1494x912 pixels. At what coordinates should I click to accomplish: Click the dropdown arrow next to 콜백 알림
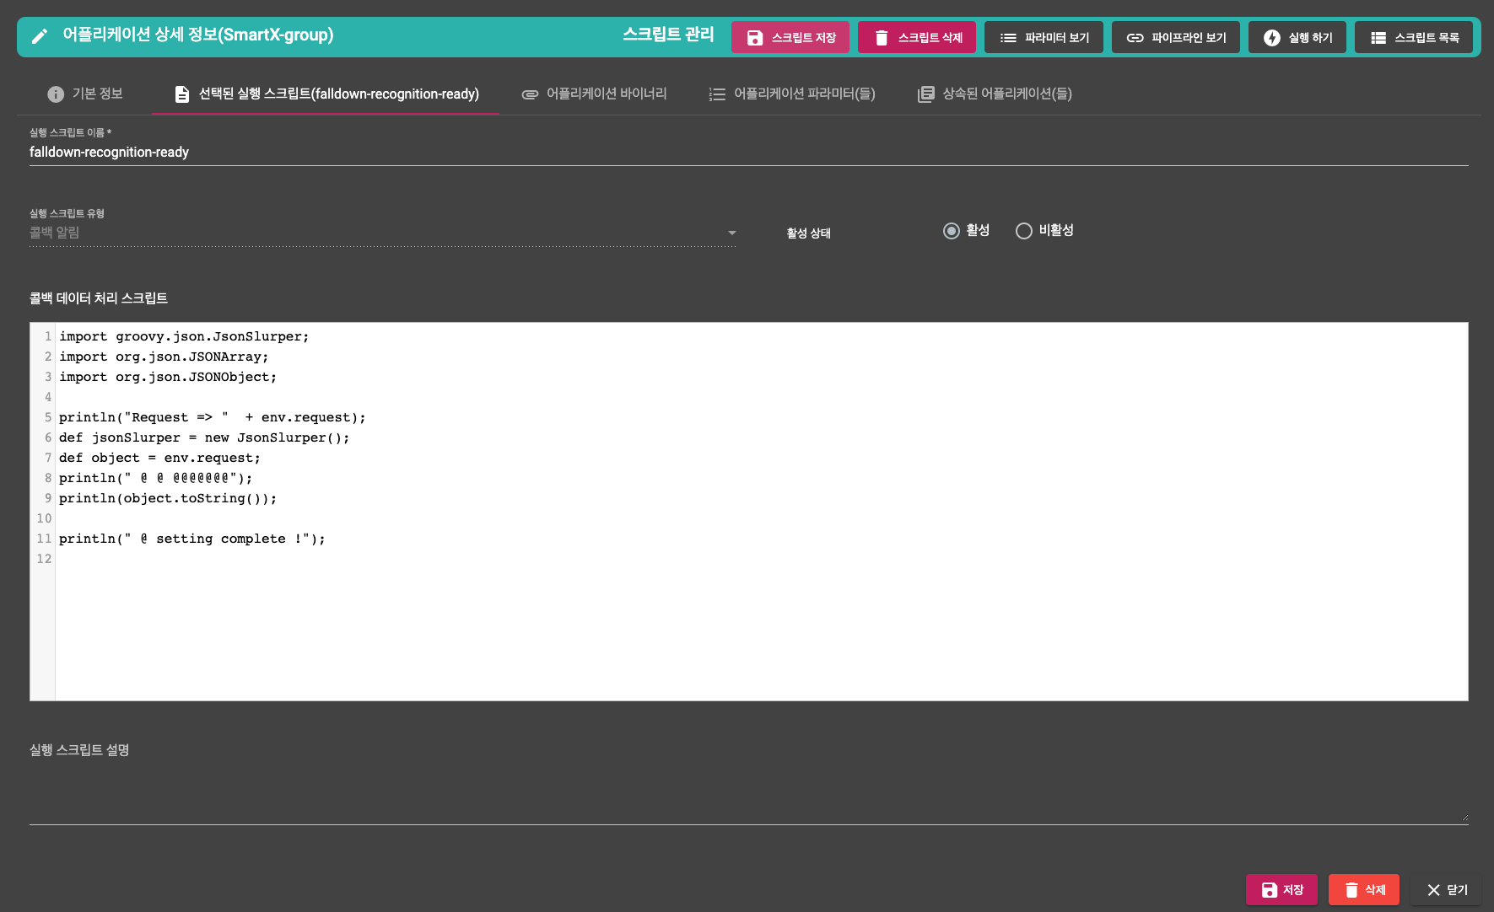point(731,233)
